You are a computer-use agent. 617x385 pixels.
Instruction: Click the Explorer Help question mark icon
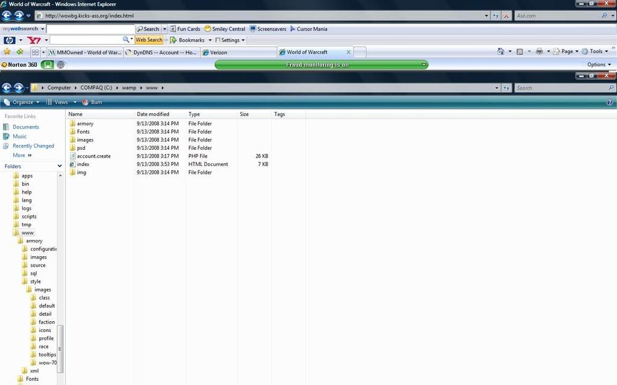click(x=610, y=102)
